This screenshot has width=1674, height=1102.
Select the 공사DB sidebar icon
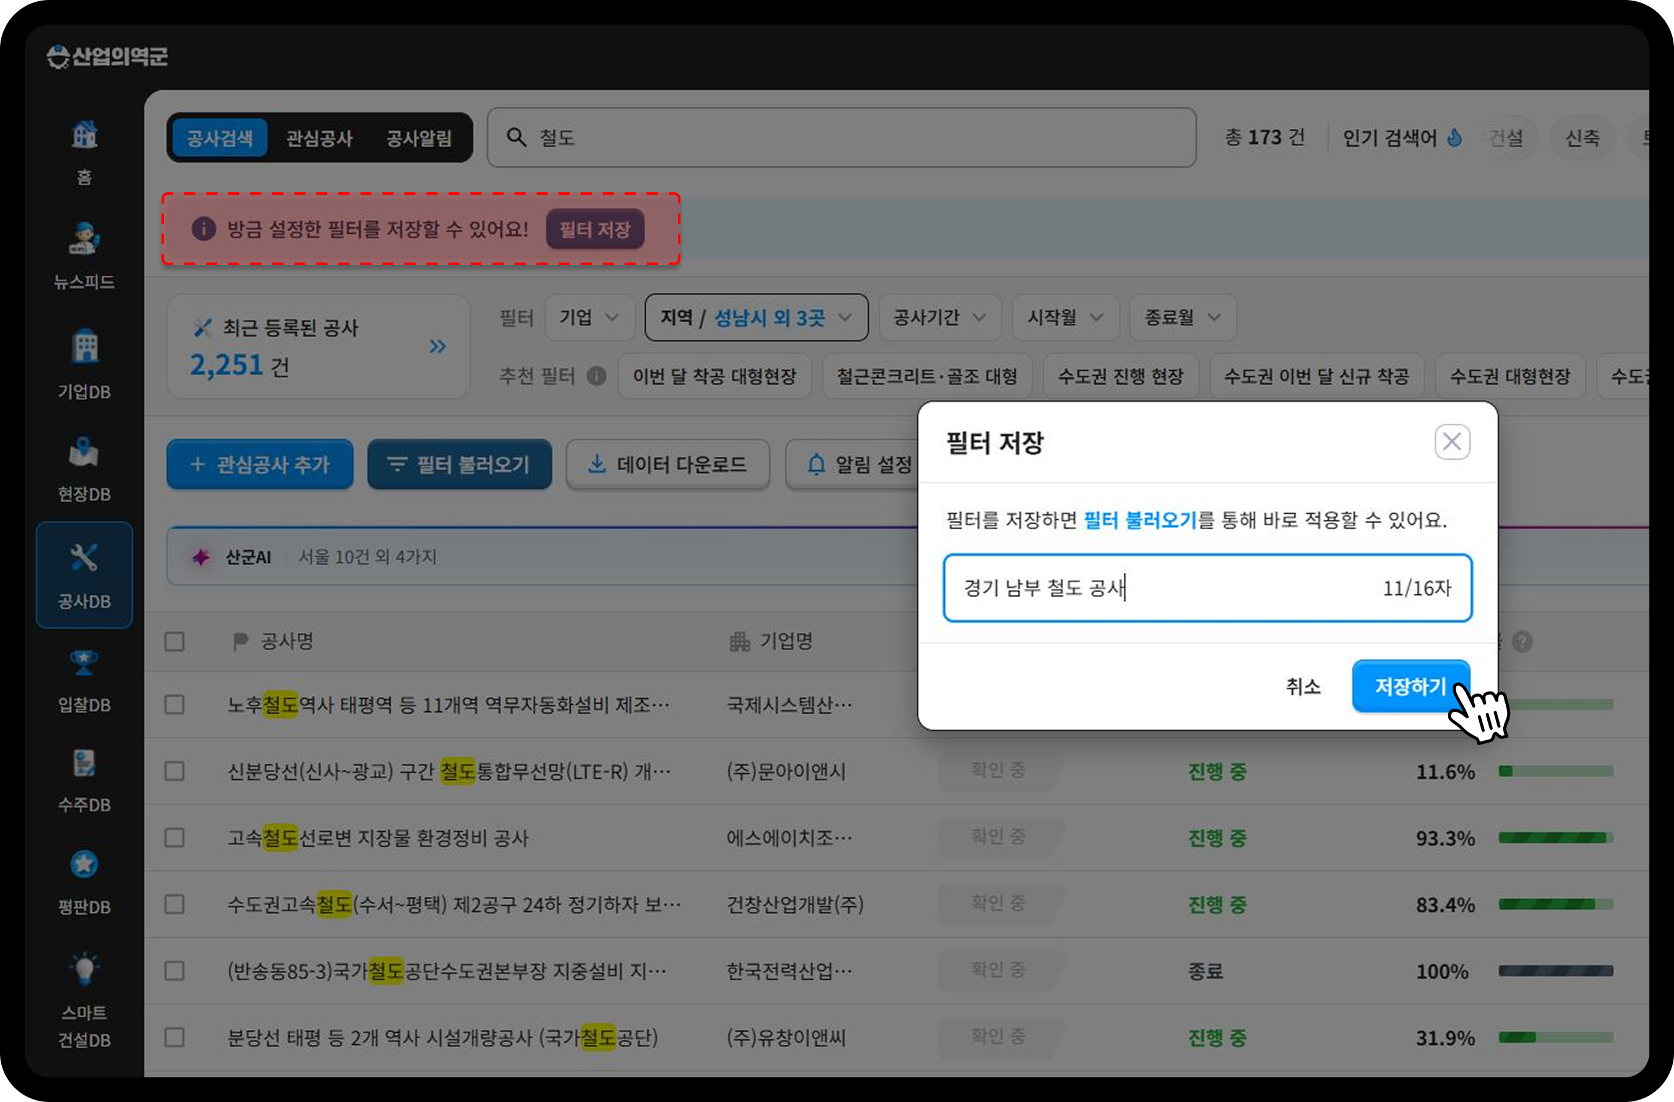84,558
